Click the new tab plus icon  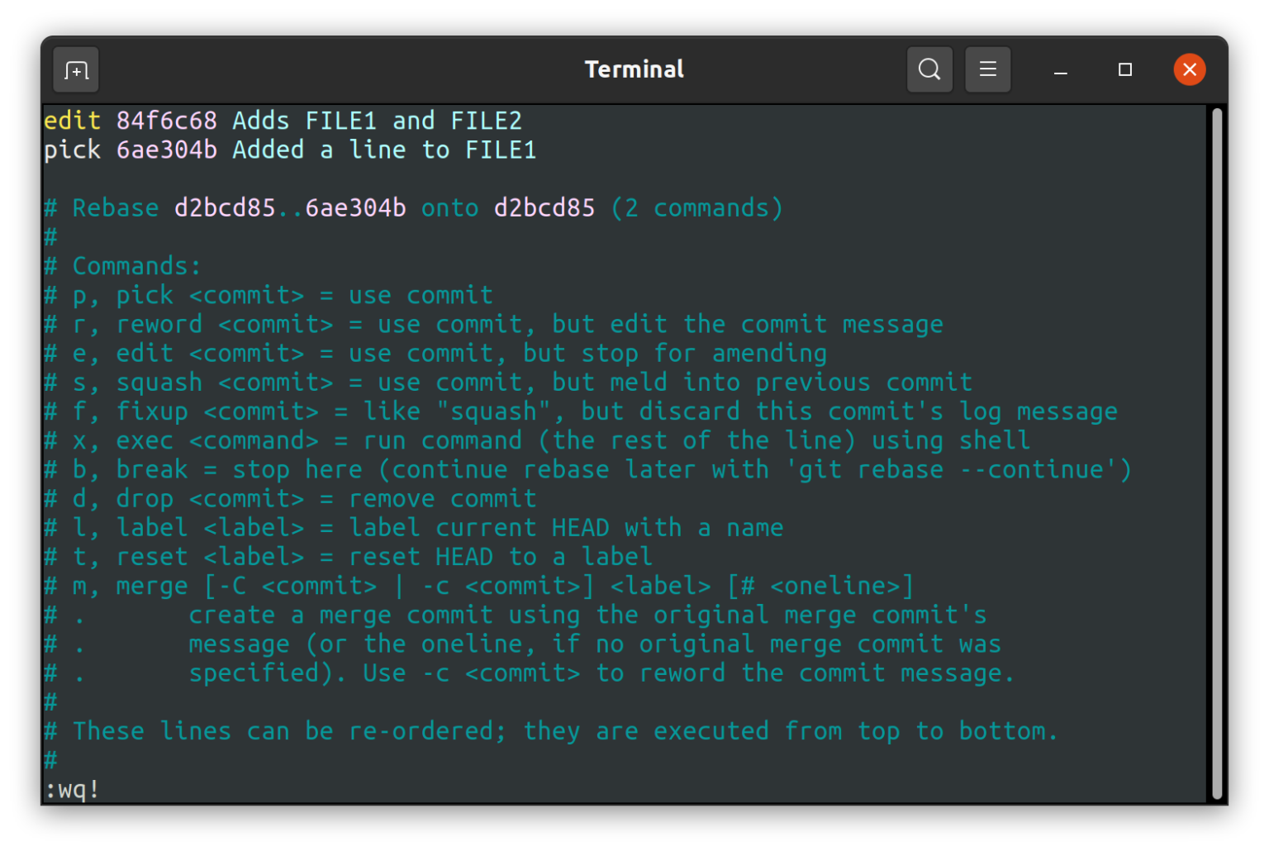(x=75, y=69)
